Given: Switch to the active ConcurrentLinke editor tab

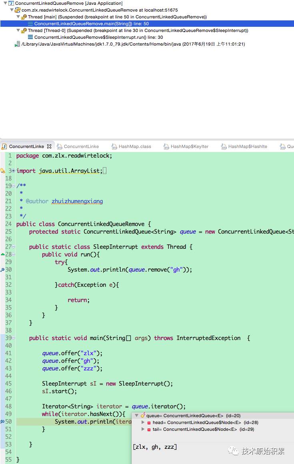Looking at the screenshot, I should point(26,146).
